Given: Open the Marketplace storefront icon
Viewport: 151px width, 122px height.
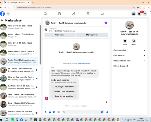Looking at the screenshot, I should click(88, 14).
